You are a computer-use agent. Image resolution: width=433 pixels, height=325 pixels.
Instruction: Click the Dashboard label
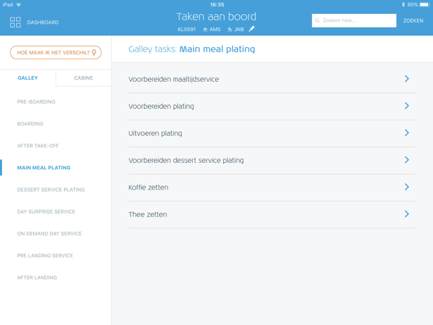[x=43, y=23]
